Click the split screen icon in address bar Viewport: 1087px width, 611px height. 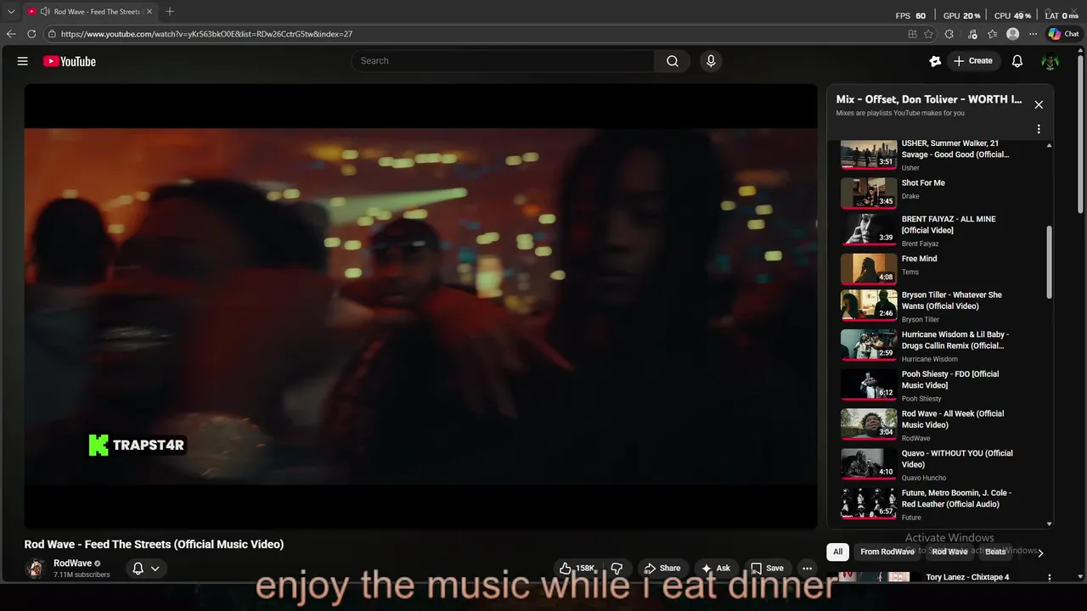pos(912,34)
